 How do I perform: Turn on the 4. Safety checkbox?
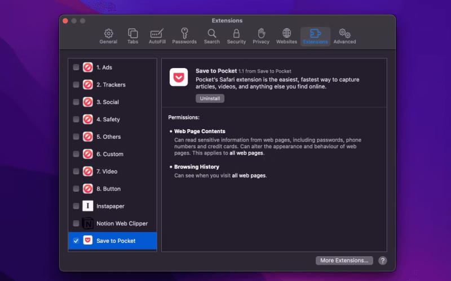coord(76,119)
